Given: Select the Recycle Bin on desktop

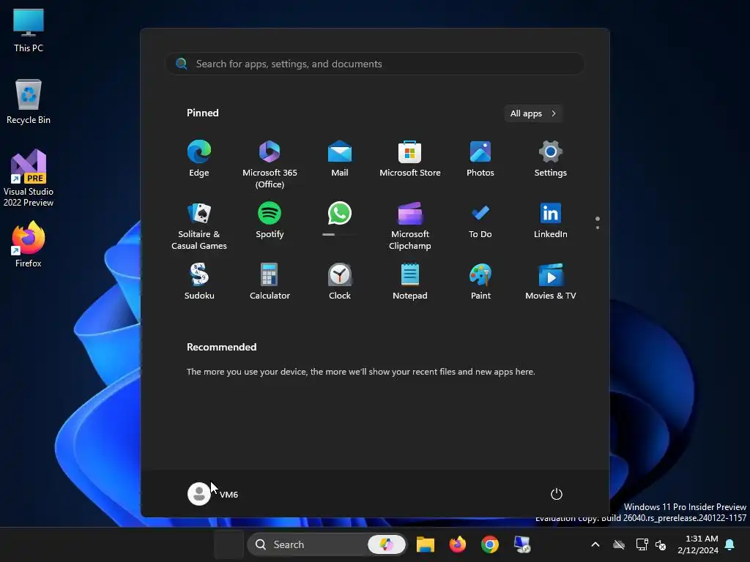Looking at the screenshot, I should point(29,102).
